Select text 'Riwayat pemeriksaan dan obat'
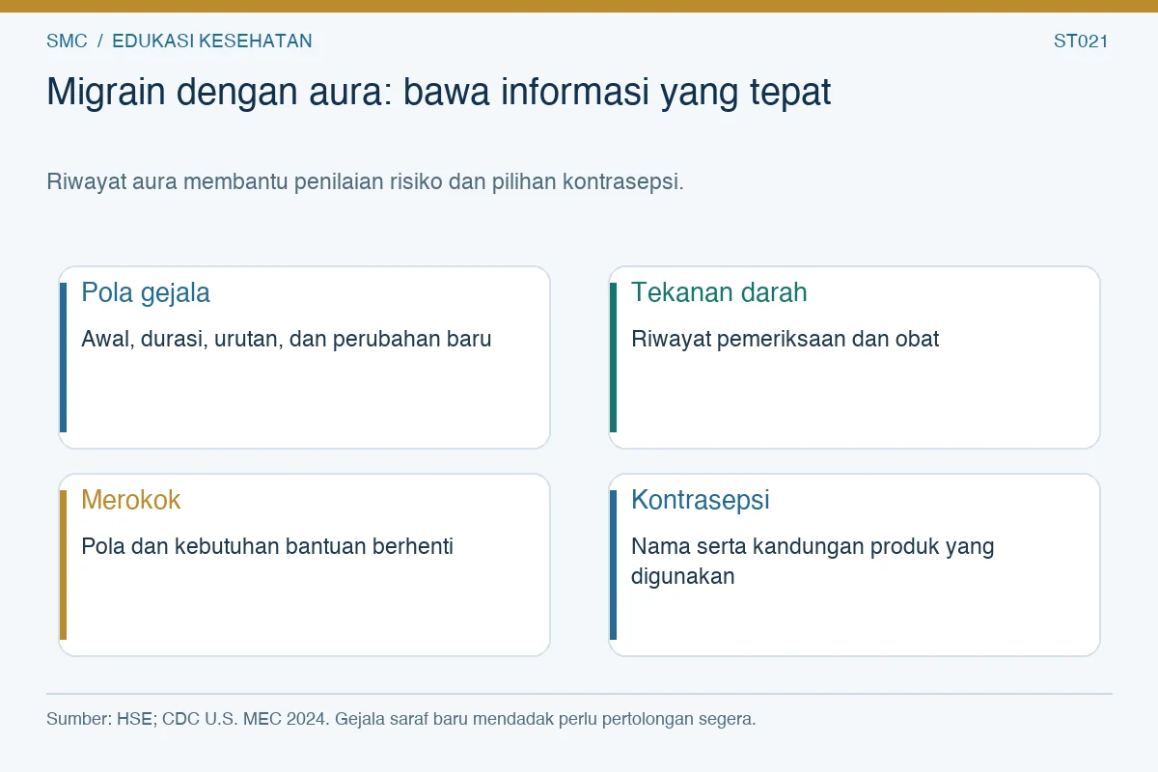1158x772 pixels. point(786,339)
